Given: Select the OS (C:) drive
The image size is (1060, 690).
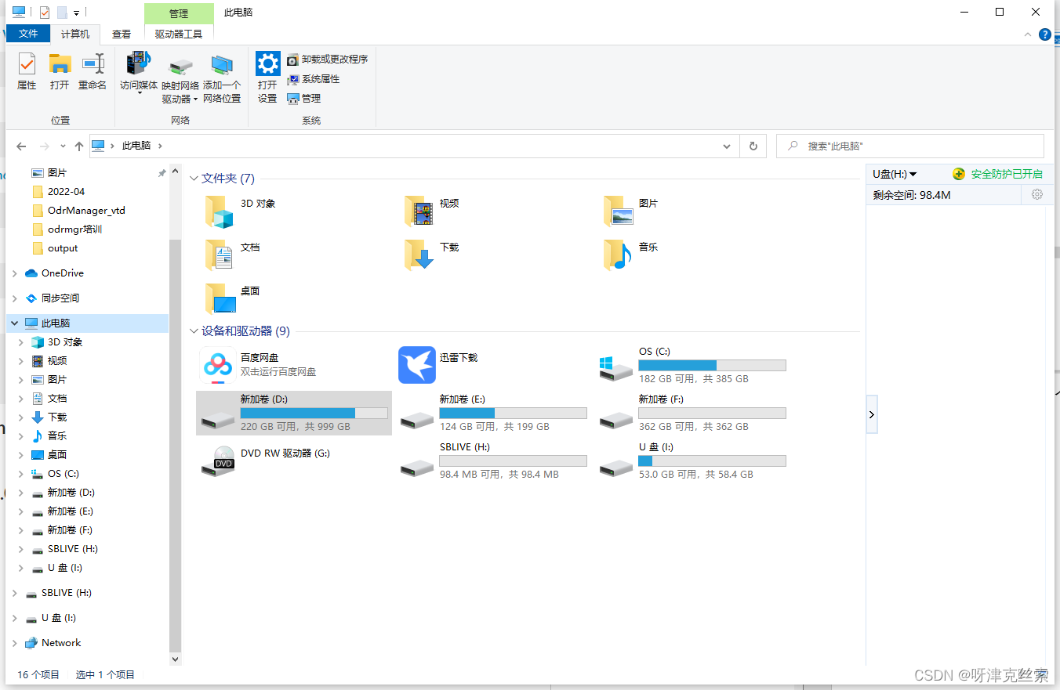Looking at the screenshot, I should 692,366.
